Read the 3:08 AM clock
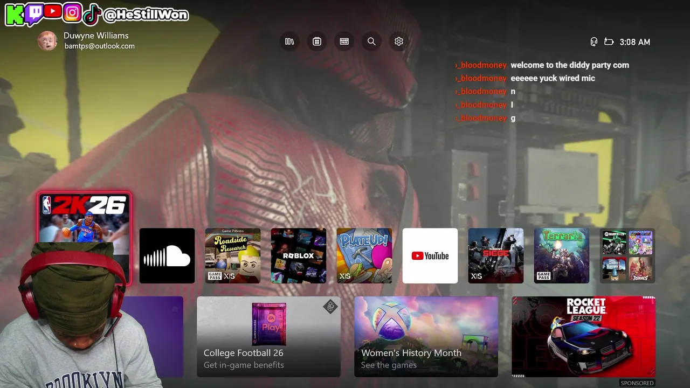This screenshot has height=388, width=690. tap(635, 42)
